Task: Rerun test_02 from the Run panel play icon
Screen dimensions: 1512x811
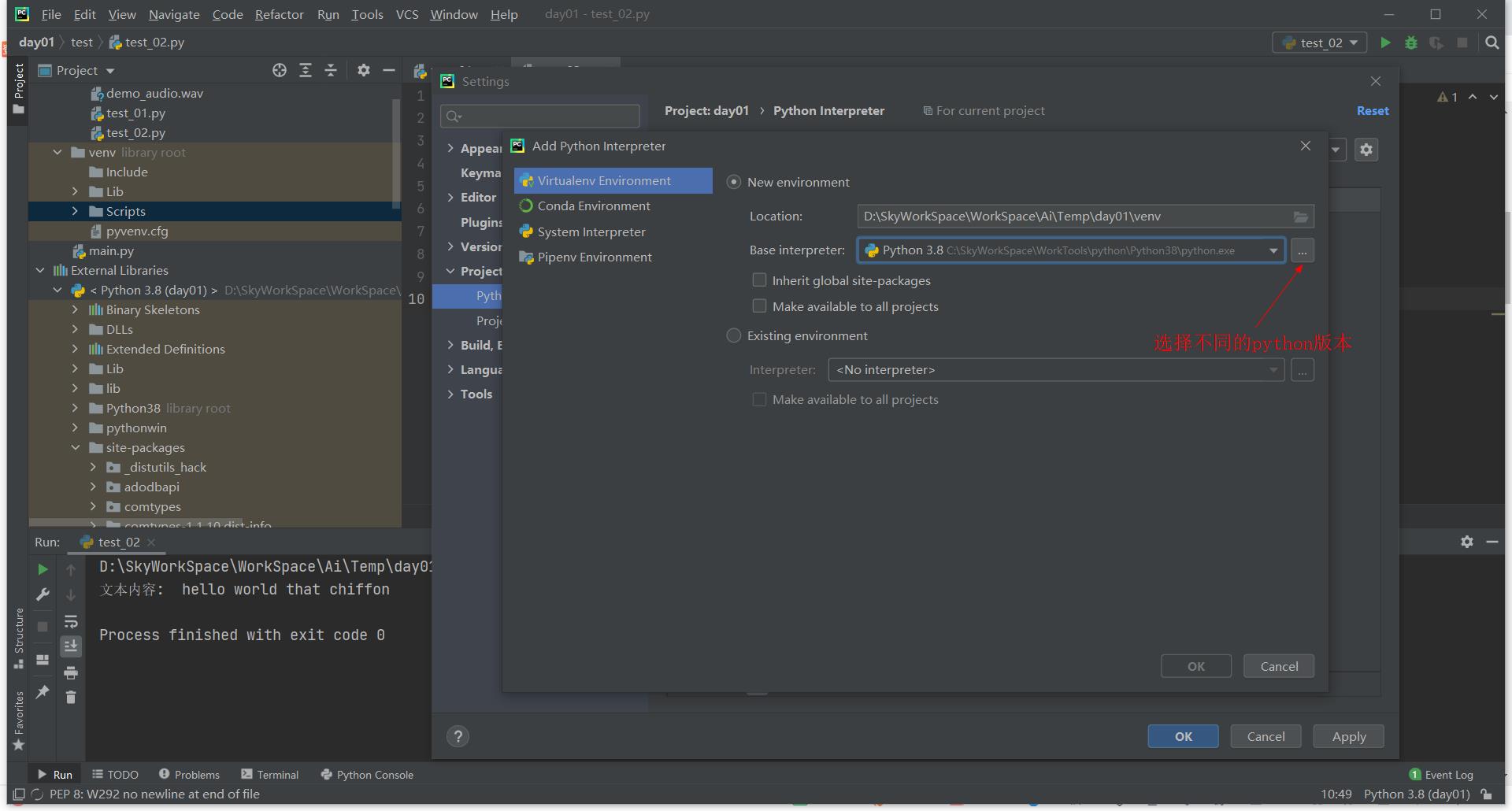Action: pyautogui.click(x=43, y=569)
